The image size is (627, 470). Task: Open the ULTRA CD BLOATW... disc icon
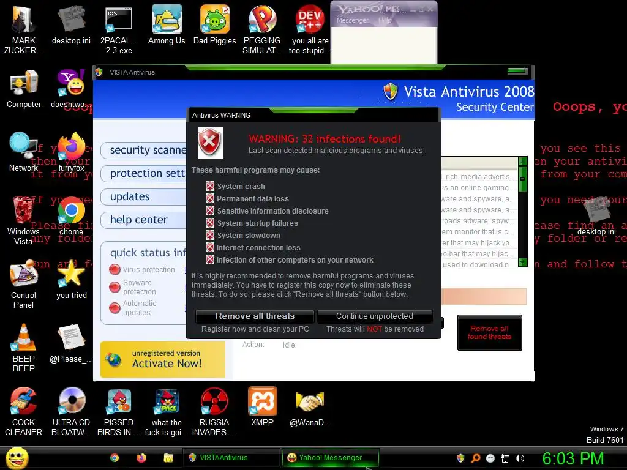coord(71,412)
